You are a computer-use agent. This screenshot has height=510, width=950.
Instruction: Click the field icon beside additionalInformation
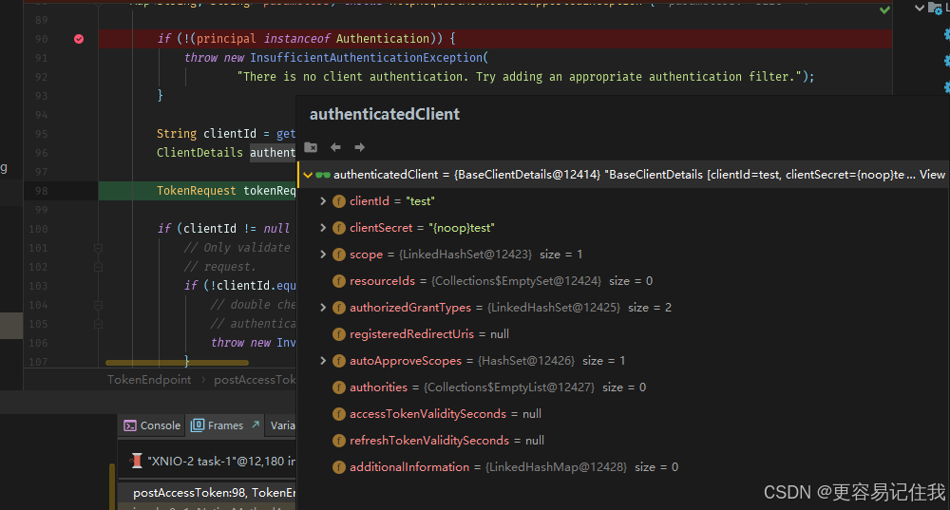339,467
